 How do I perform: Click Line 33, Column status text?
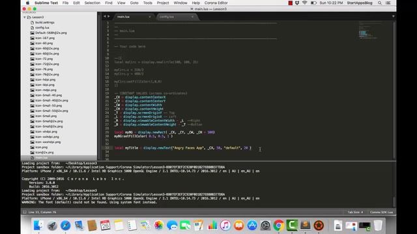point(42,213)
